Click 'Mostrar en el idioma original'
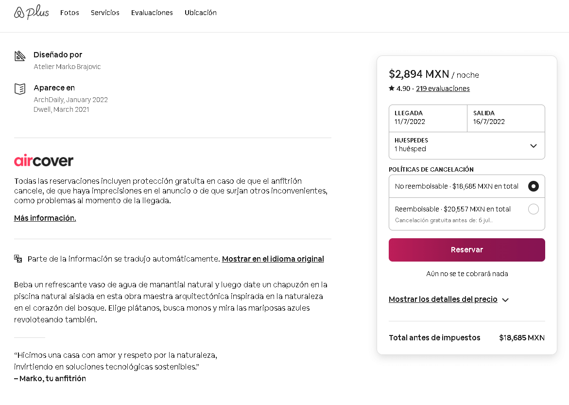The width and height of the screenshot is (569, 405). coord(273,259)
